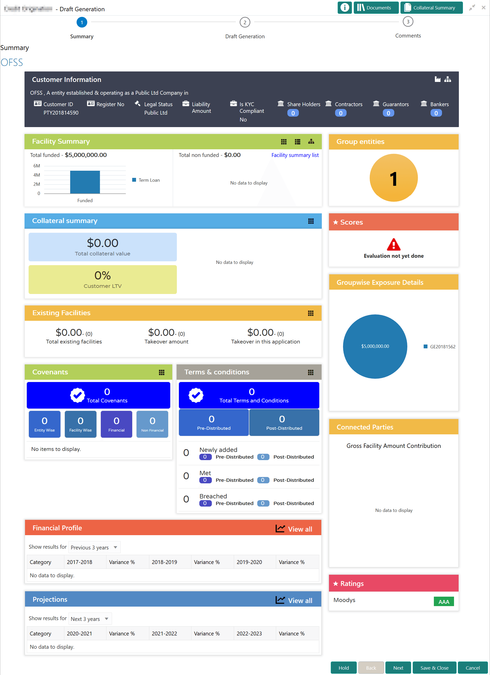Switch Facility Summary to list view
The width and height of the screenshot is (490, 675).
[x=297, y=142]
